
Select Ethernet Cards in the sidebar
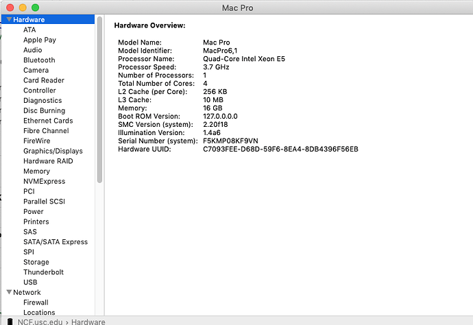(x=48, y=121)
